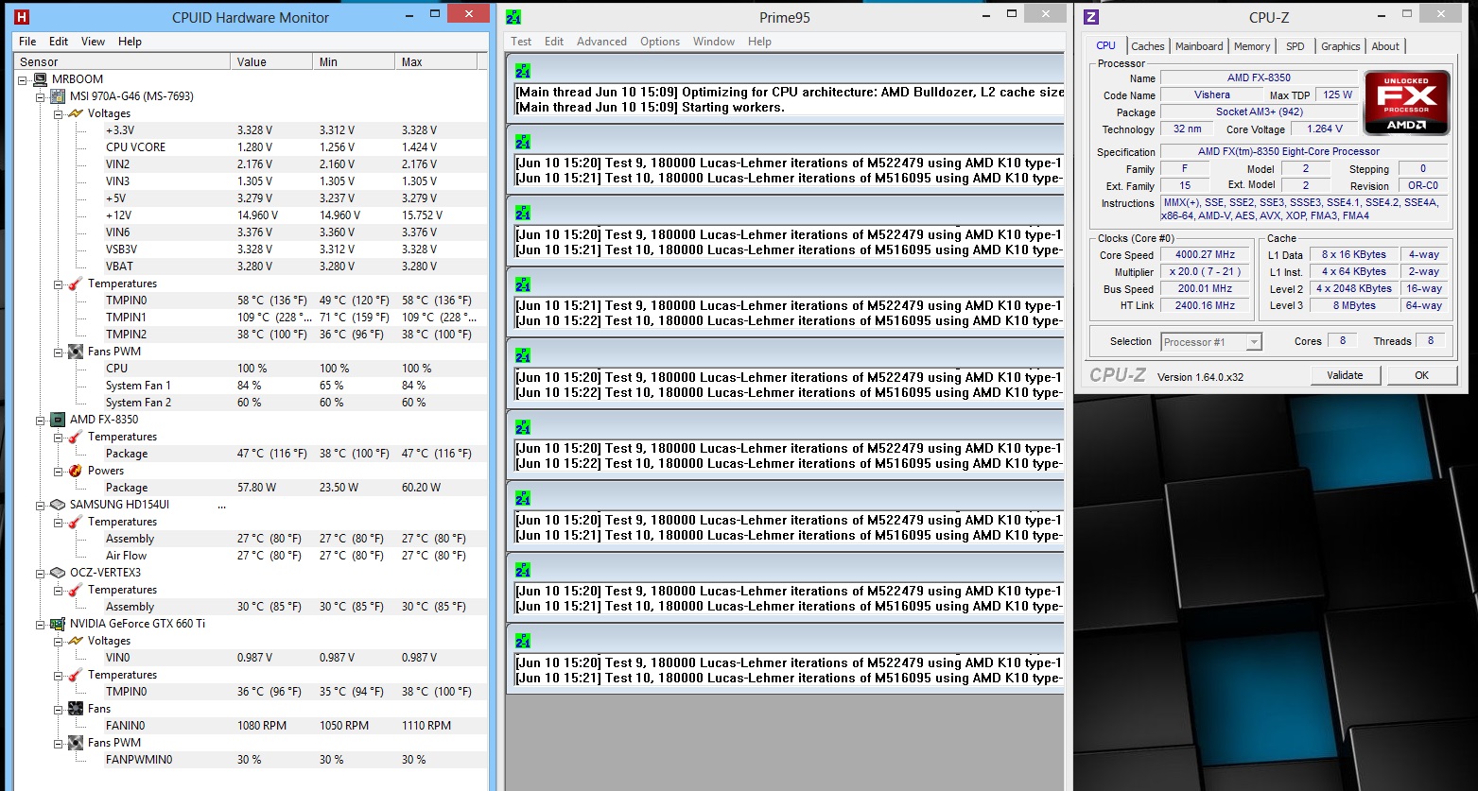Viewport: 1478px width, 791px height.
Task: Switch to the Caches tab in CPU-Z
Action: (1148, 46)
